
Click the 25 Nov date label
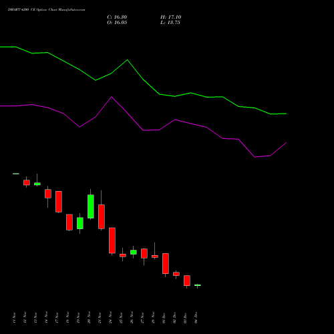click(121, 318)
